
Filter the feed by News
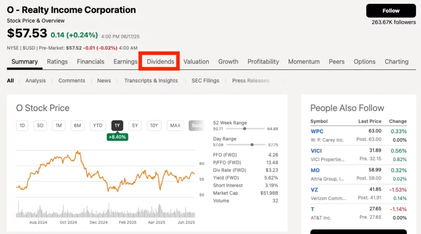104,81
